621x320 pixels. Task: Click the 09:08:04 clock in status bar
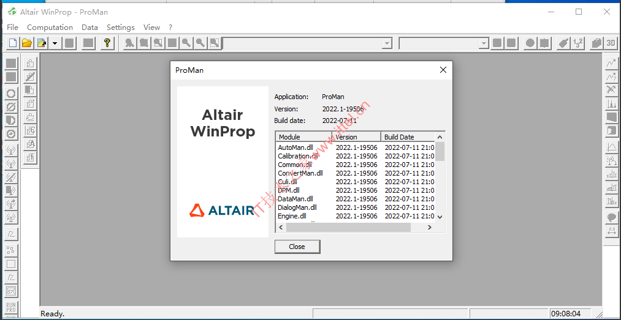click(566, 314)
